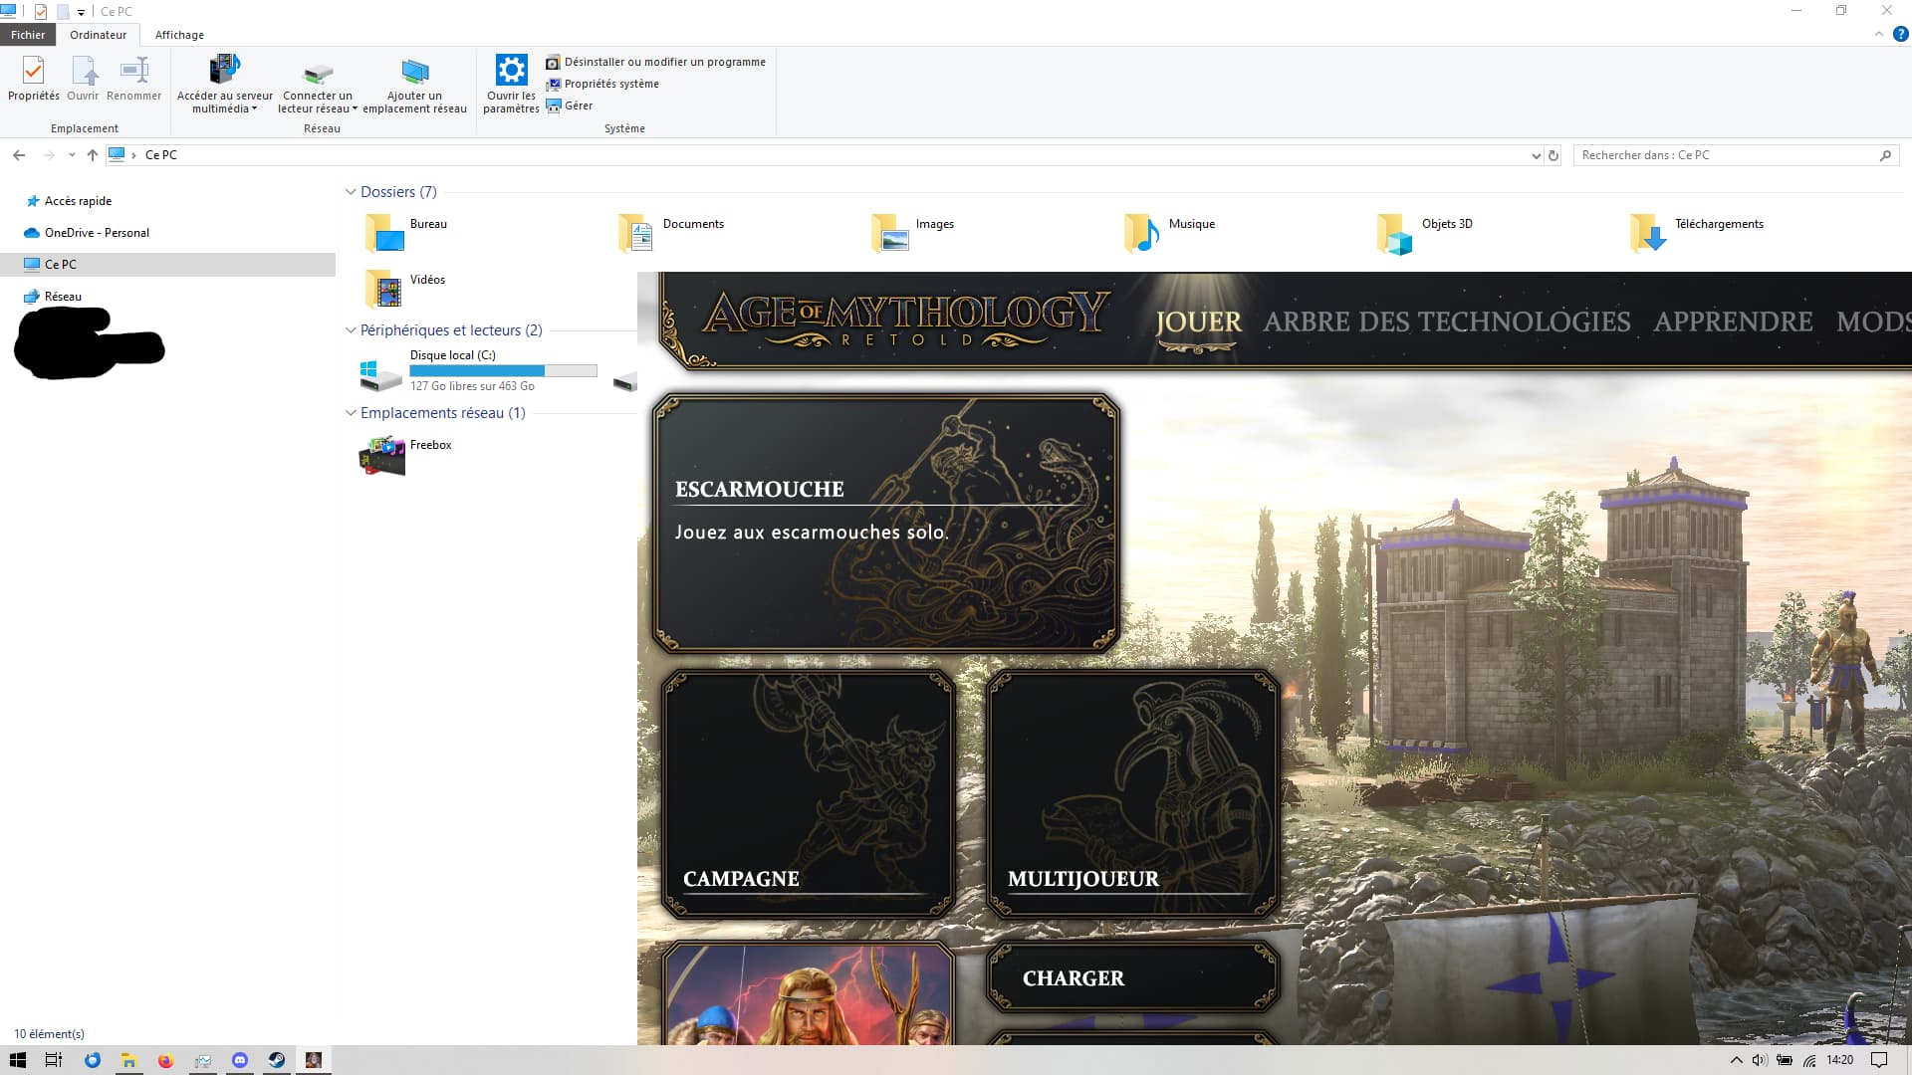Open Firefox from the taskbar
The width and height of the screenshot is (1912, 1075).
click(165, 1060)
